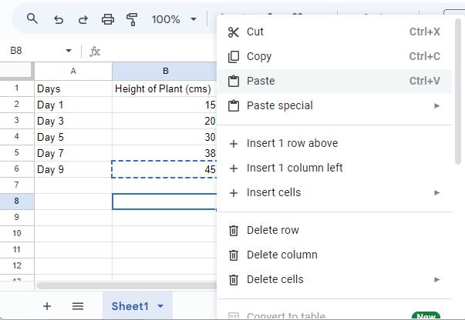Expand the Insert cells submenu
The height and width of the screenshot is (320, 465).
[x=436, y=192]
